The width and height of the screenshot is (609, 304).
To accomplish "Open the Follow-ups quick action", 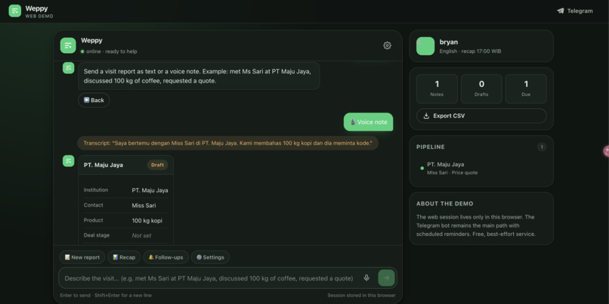I will coord(165,257).
